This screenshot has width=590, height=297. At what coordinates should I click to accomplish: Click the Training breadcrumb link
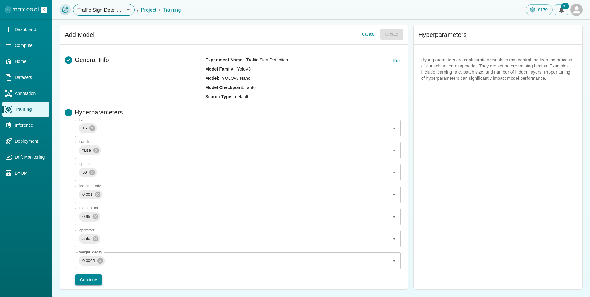172,10
